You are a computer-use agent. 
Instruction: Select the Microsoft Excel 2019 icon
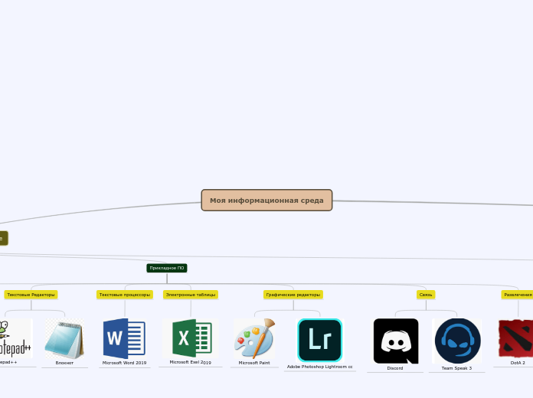click(x=191, y=338)
